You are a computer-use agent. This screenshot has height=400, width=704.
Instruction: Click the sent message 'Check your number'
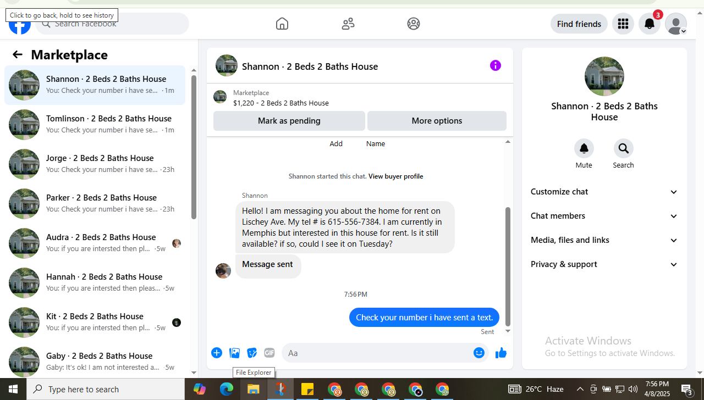[x=424, y=318]
